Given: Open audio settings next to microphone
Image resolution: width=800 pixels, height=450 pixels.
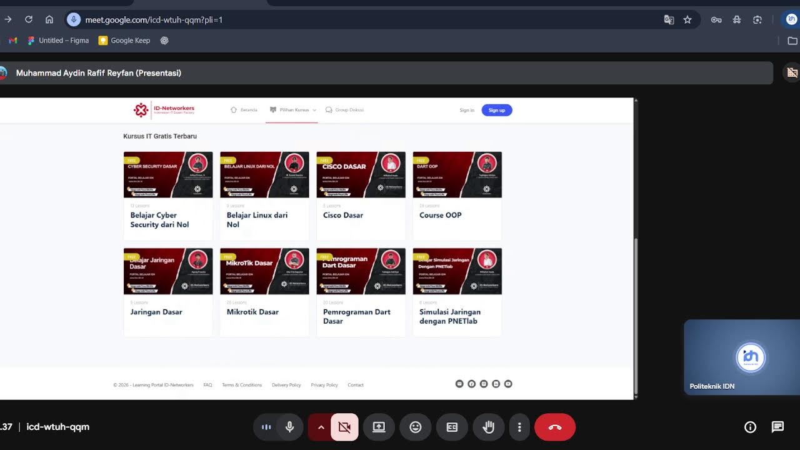Looking at the screenshot, I should [x=266, y=427].
